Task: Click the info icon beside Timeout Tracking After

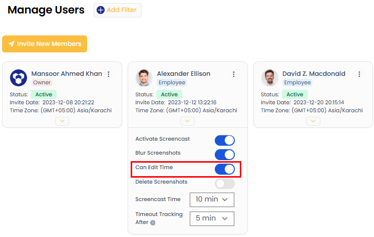Action: [153, 223]
